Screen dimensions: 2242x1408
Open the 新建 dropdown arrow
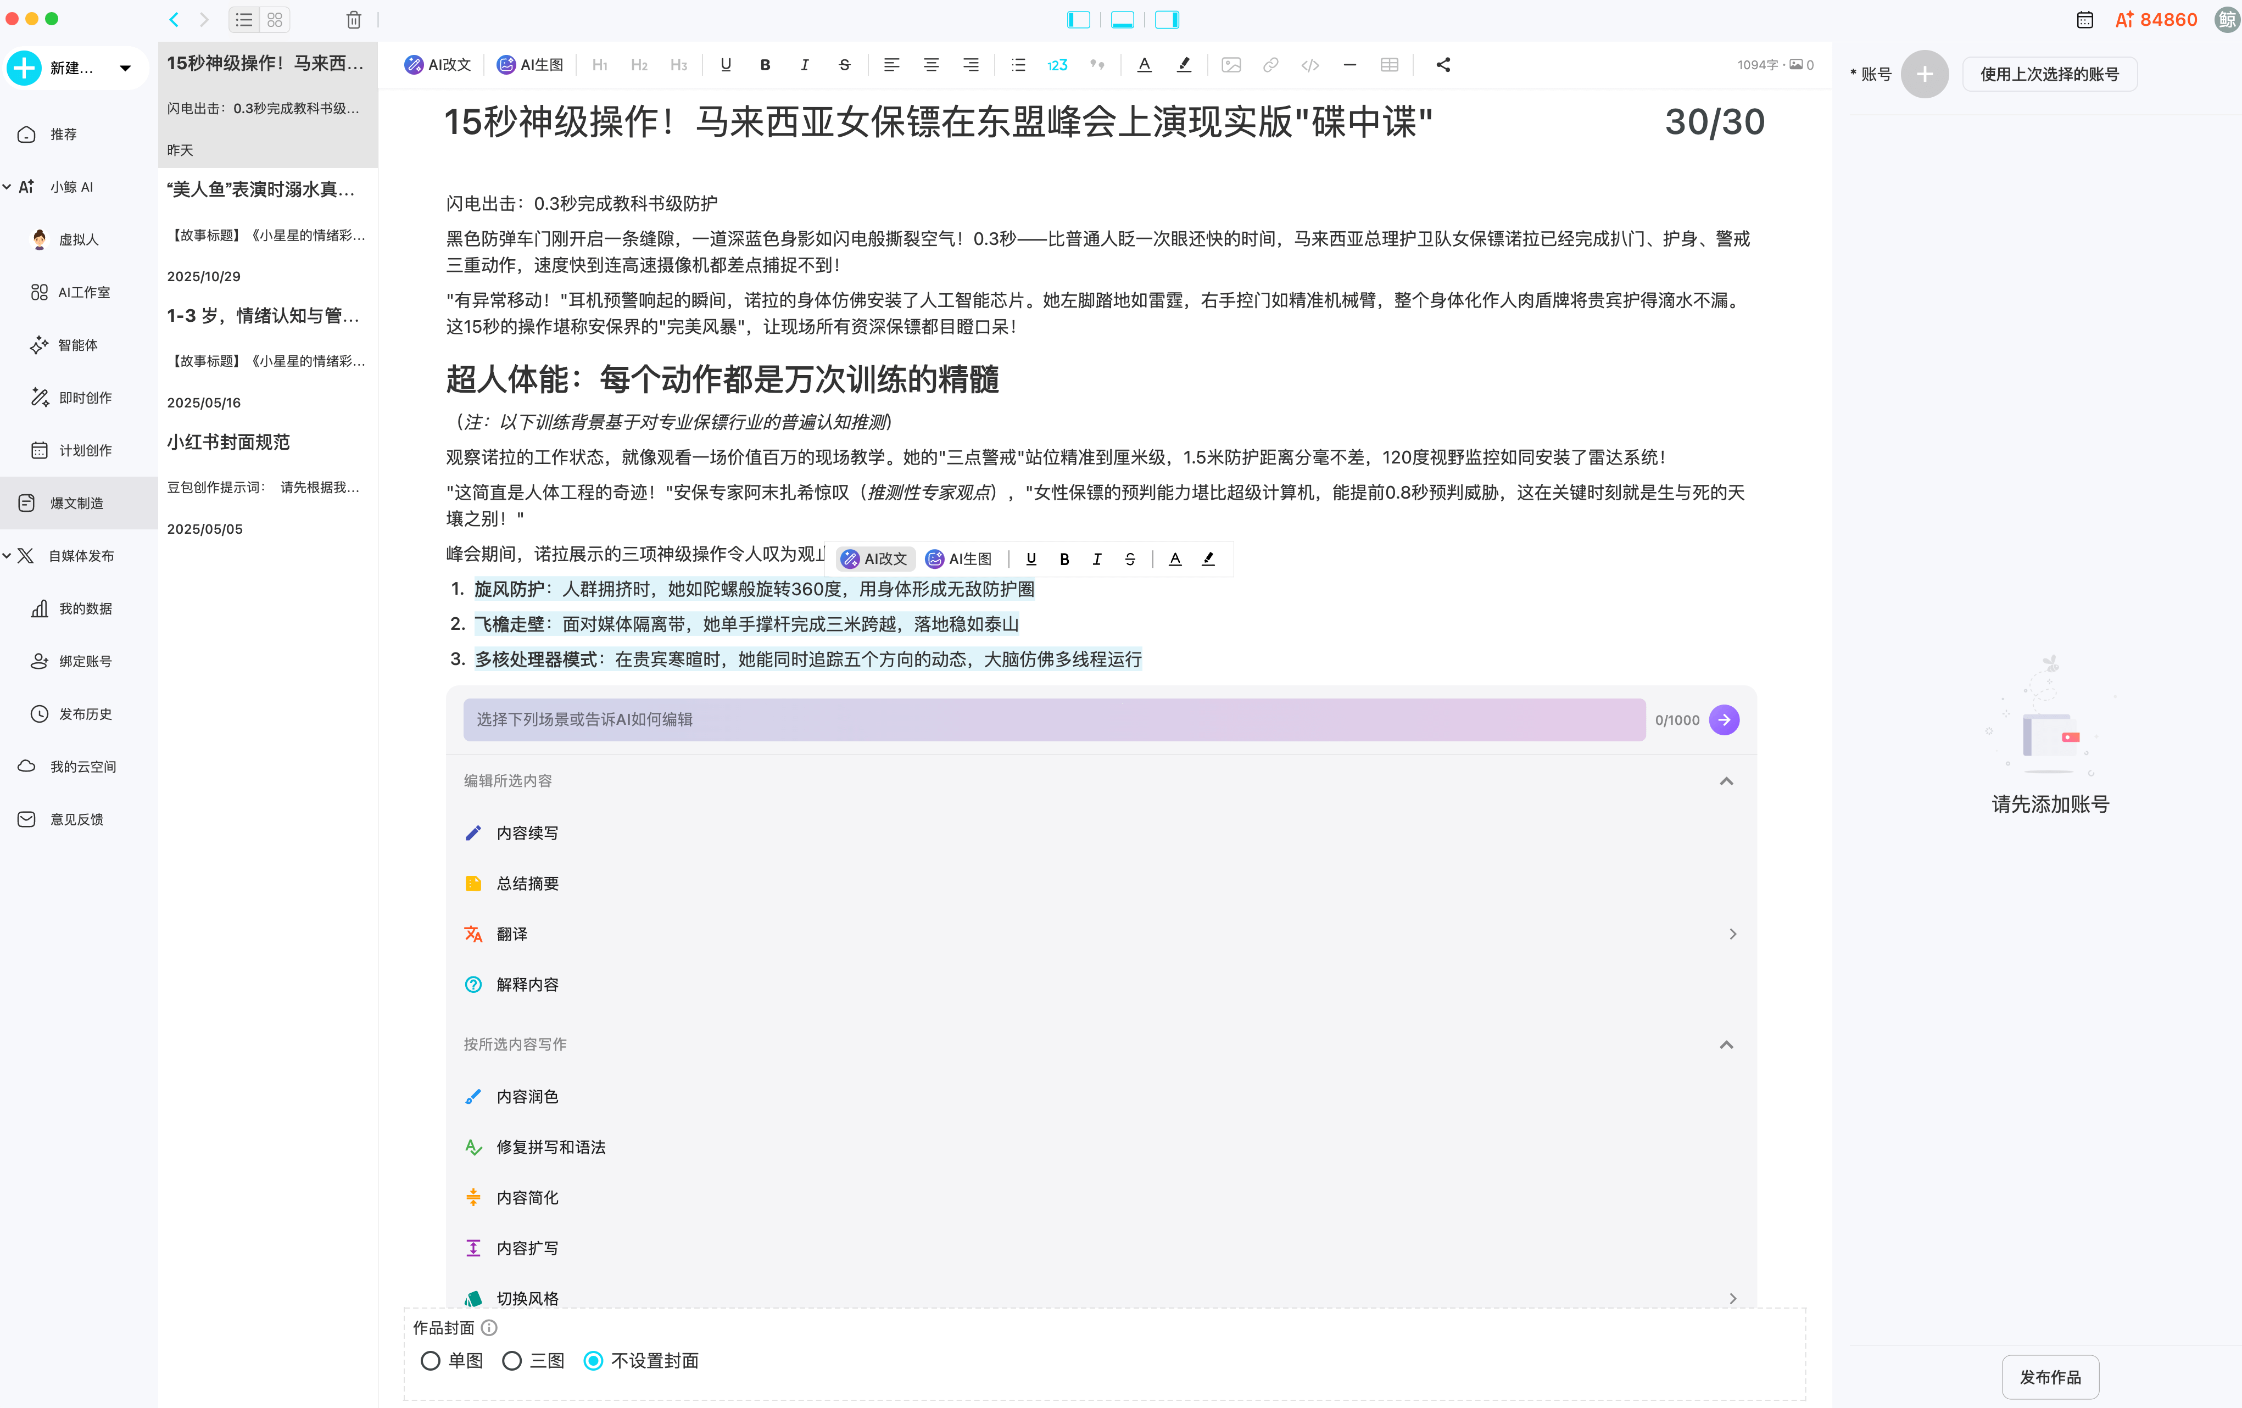[x=125, y=67]
